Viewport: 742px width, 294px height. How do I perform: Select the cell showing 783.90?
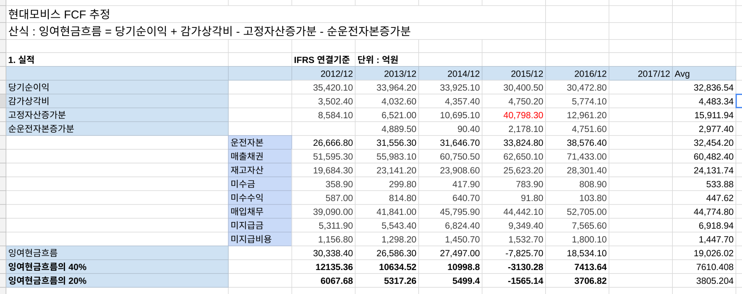pos(514,184)
